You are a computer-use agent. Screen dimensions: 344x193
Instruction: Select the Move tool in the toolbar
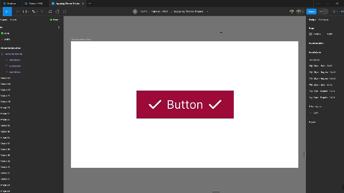pyautogui.click(x=6, y=12)
